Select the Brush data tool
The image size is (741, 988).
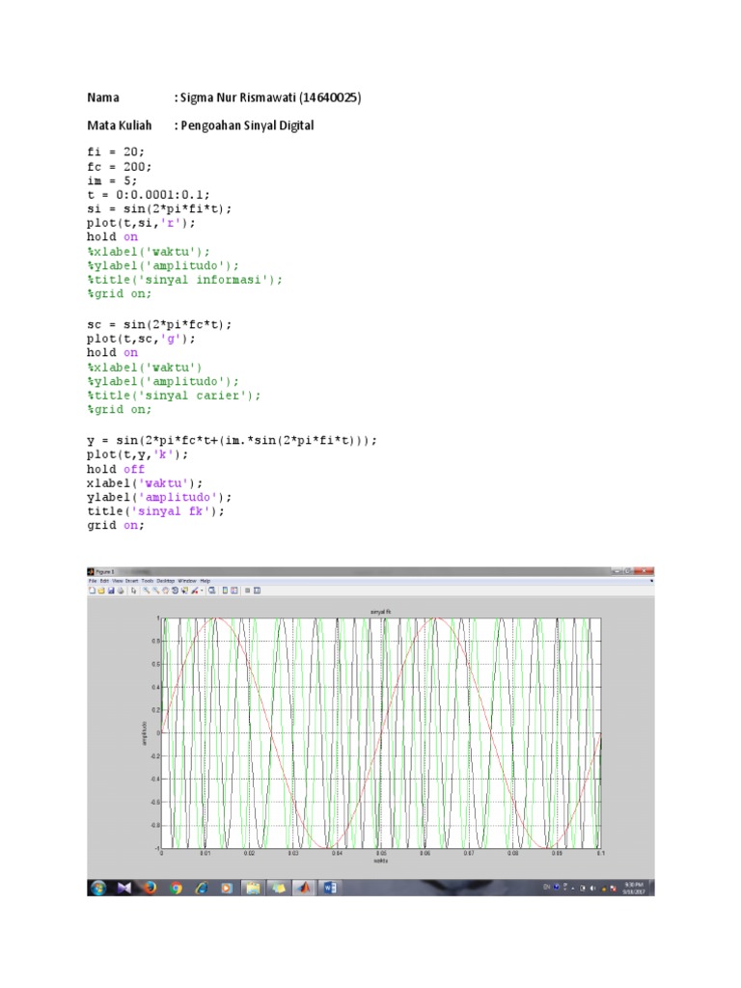(194, 590)
